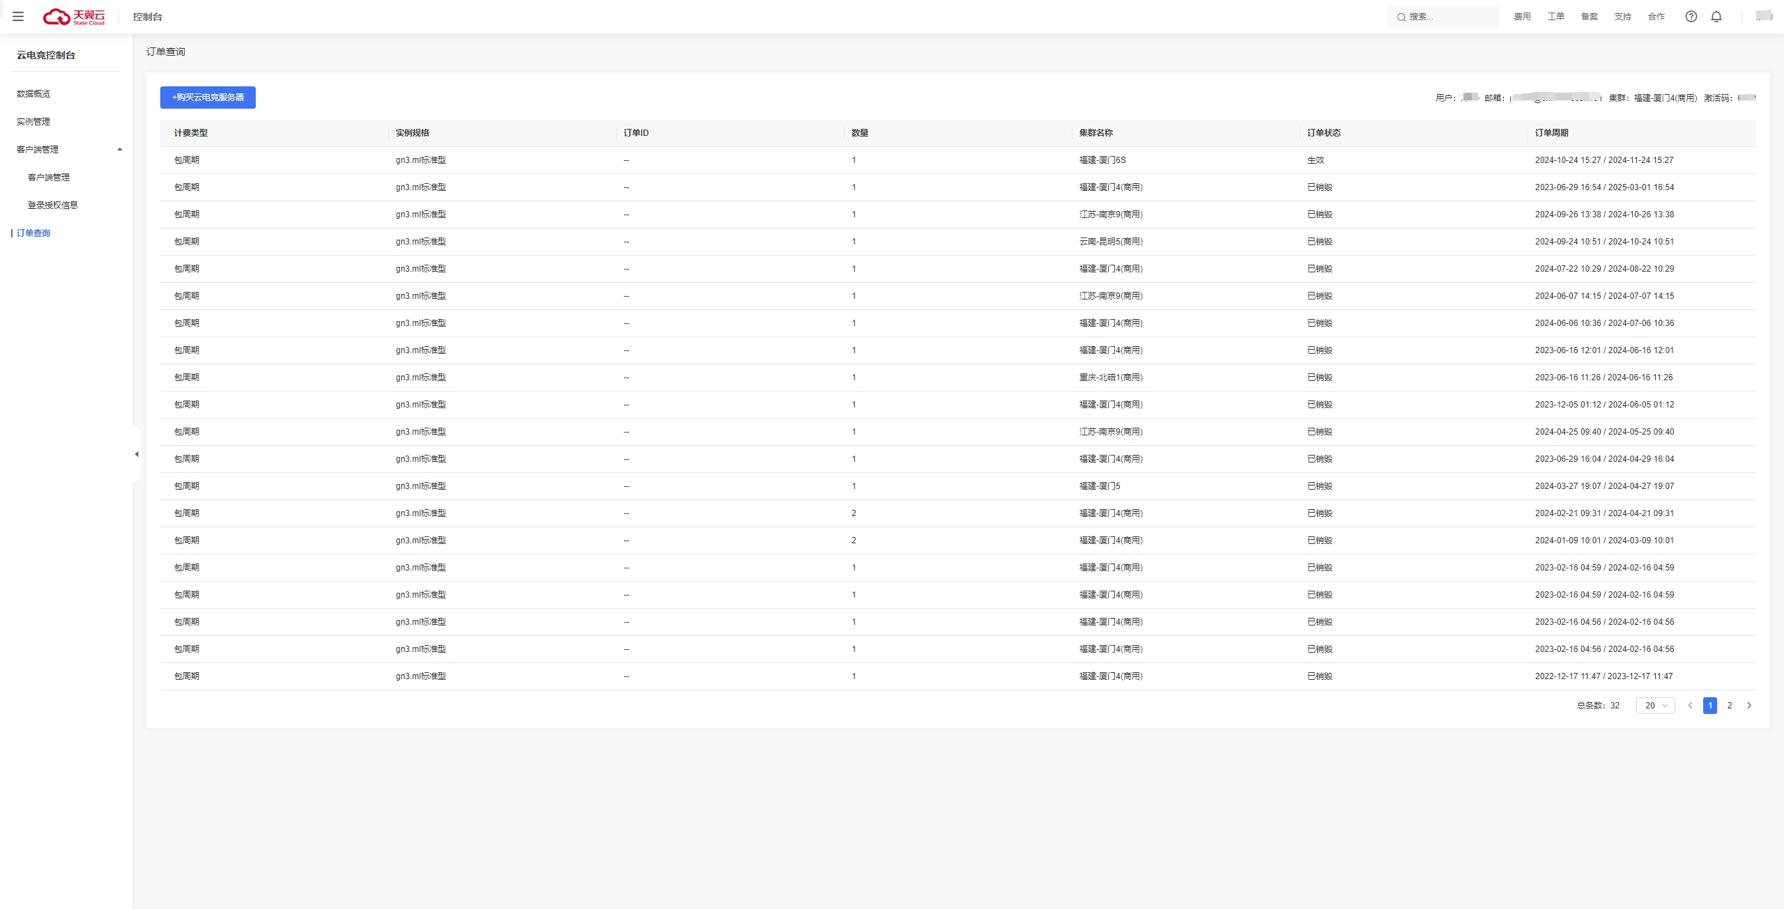
Task: Open 控制台 link in header
Action: point(148,17)
